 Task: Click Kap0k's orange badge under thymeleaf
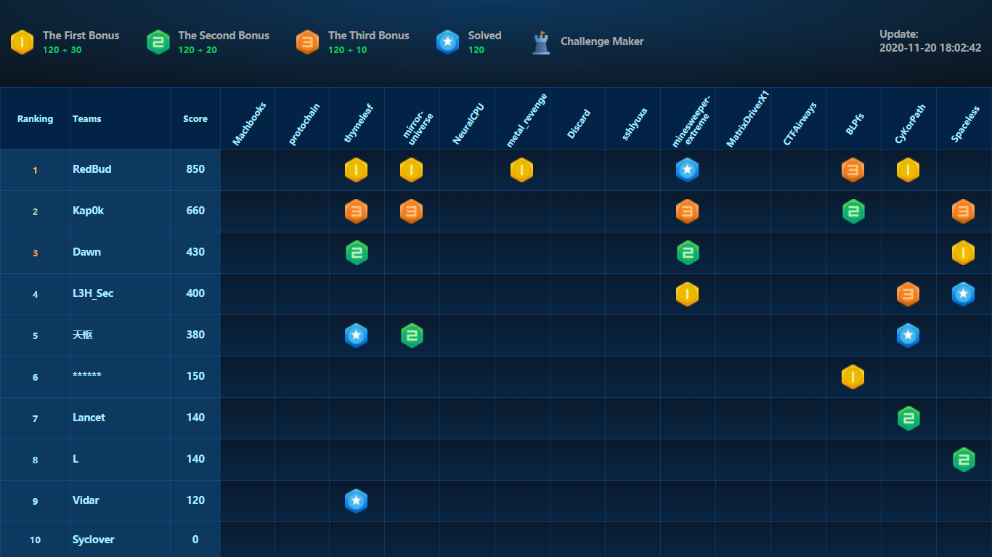[x=356, y=211]
